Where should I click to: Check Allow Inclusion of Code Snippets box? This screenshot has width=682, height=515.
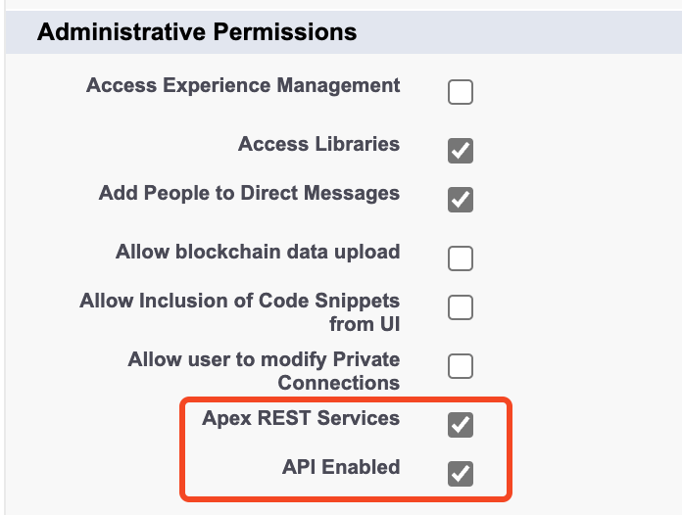click(x=461, y=307)
